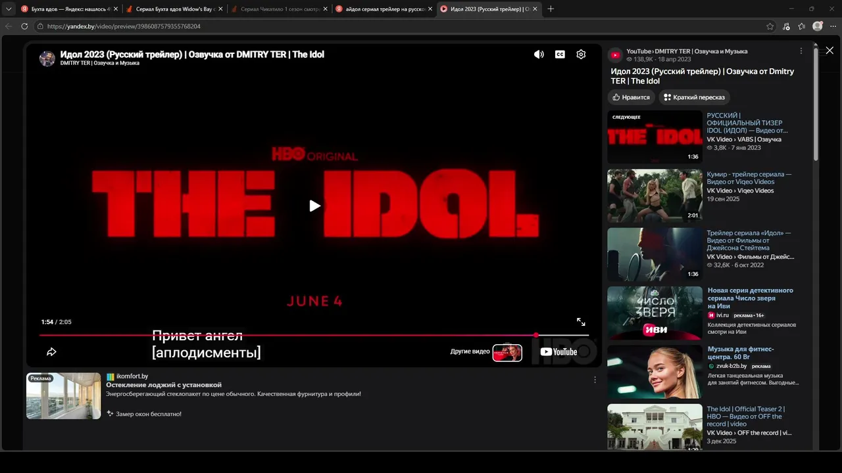This screenshot has height=473, width=842.
Task: Go back using the browser back arrow
Action: pyautogui.click(x=9, y=26)
